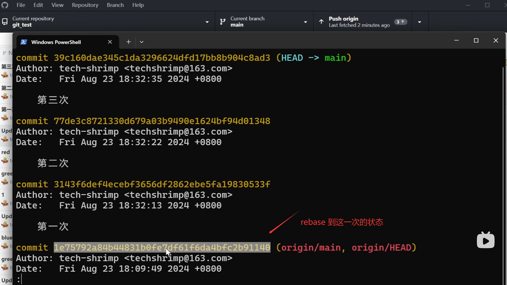Screen dimensions: 507x285
Task: Open the Branch menu
Action: [x=115, y=5]
